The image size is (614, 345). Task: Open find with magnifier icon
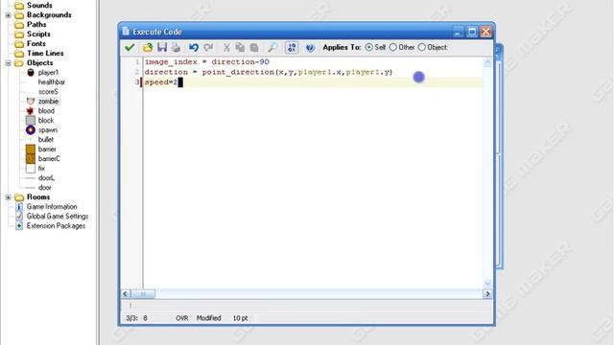click(x=272, y=47)
